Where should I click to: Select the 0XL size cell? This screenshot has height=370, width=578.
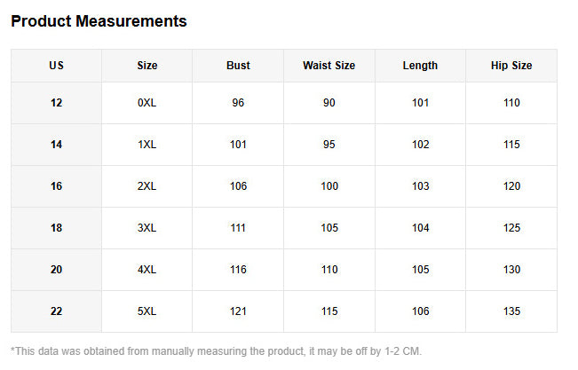[147, 103]
